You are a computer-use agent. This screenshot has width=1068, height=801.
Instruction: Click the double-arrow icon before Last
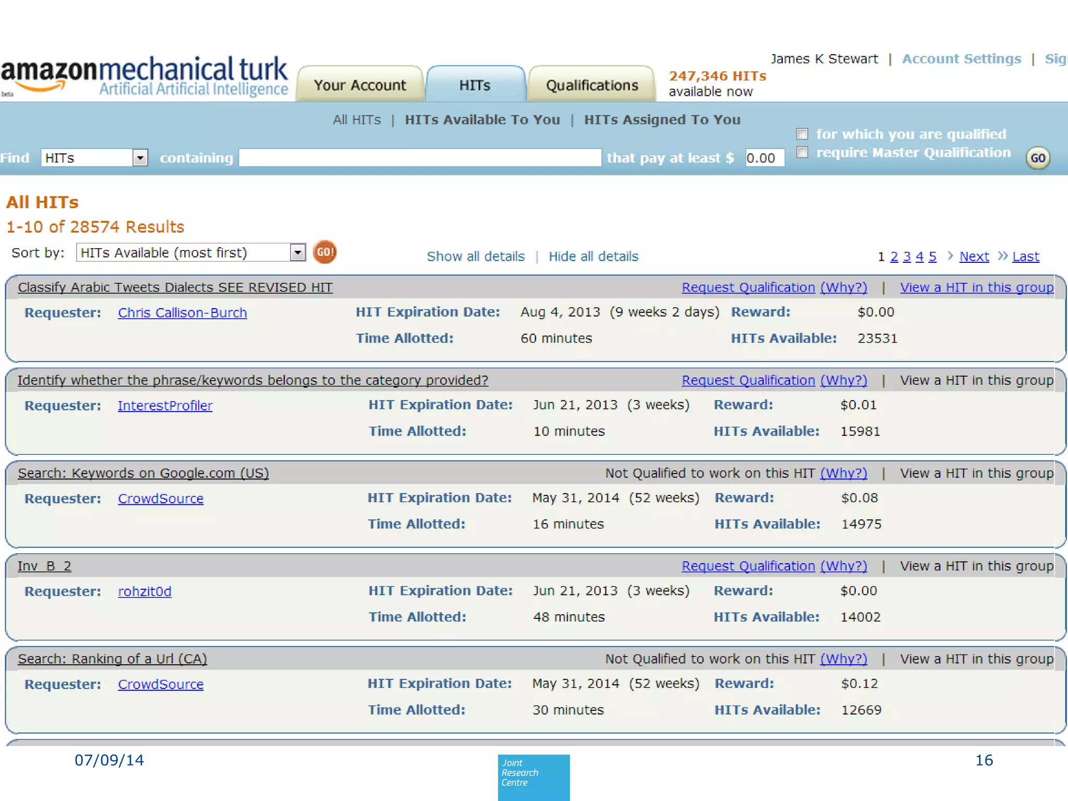click(x=1002, y=256)
